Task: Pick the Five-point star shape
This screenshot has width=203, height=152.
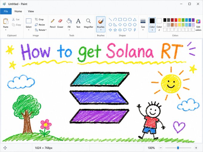Action: tap(115, 30)
